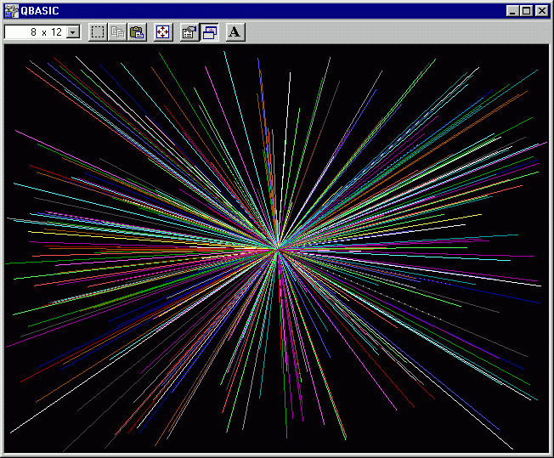Open Font settings with the 'A' icon
The width and height of the screenshot is (554, 458).
tap(235, 32)
